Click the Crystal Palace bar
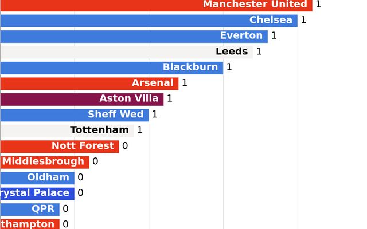This screenshot has width=367, height=229. point(37,194)
